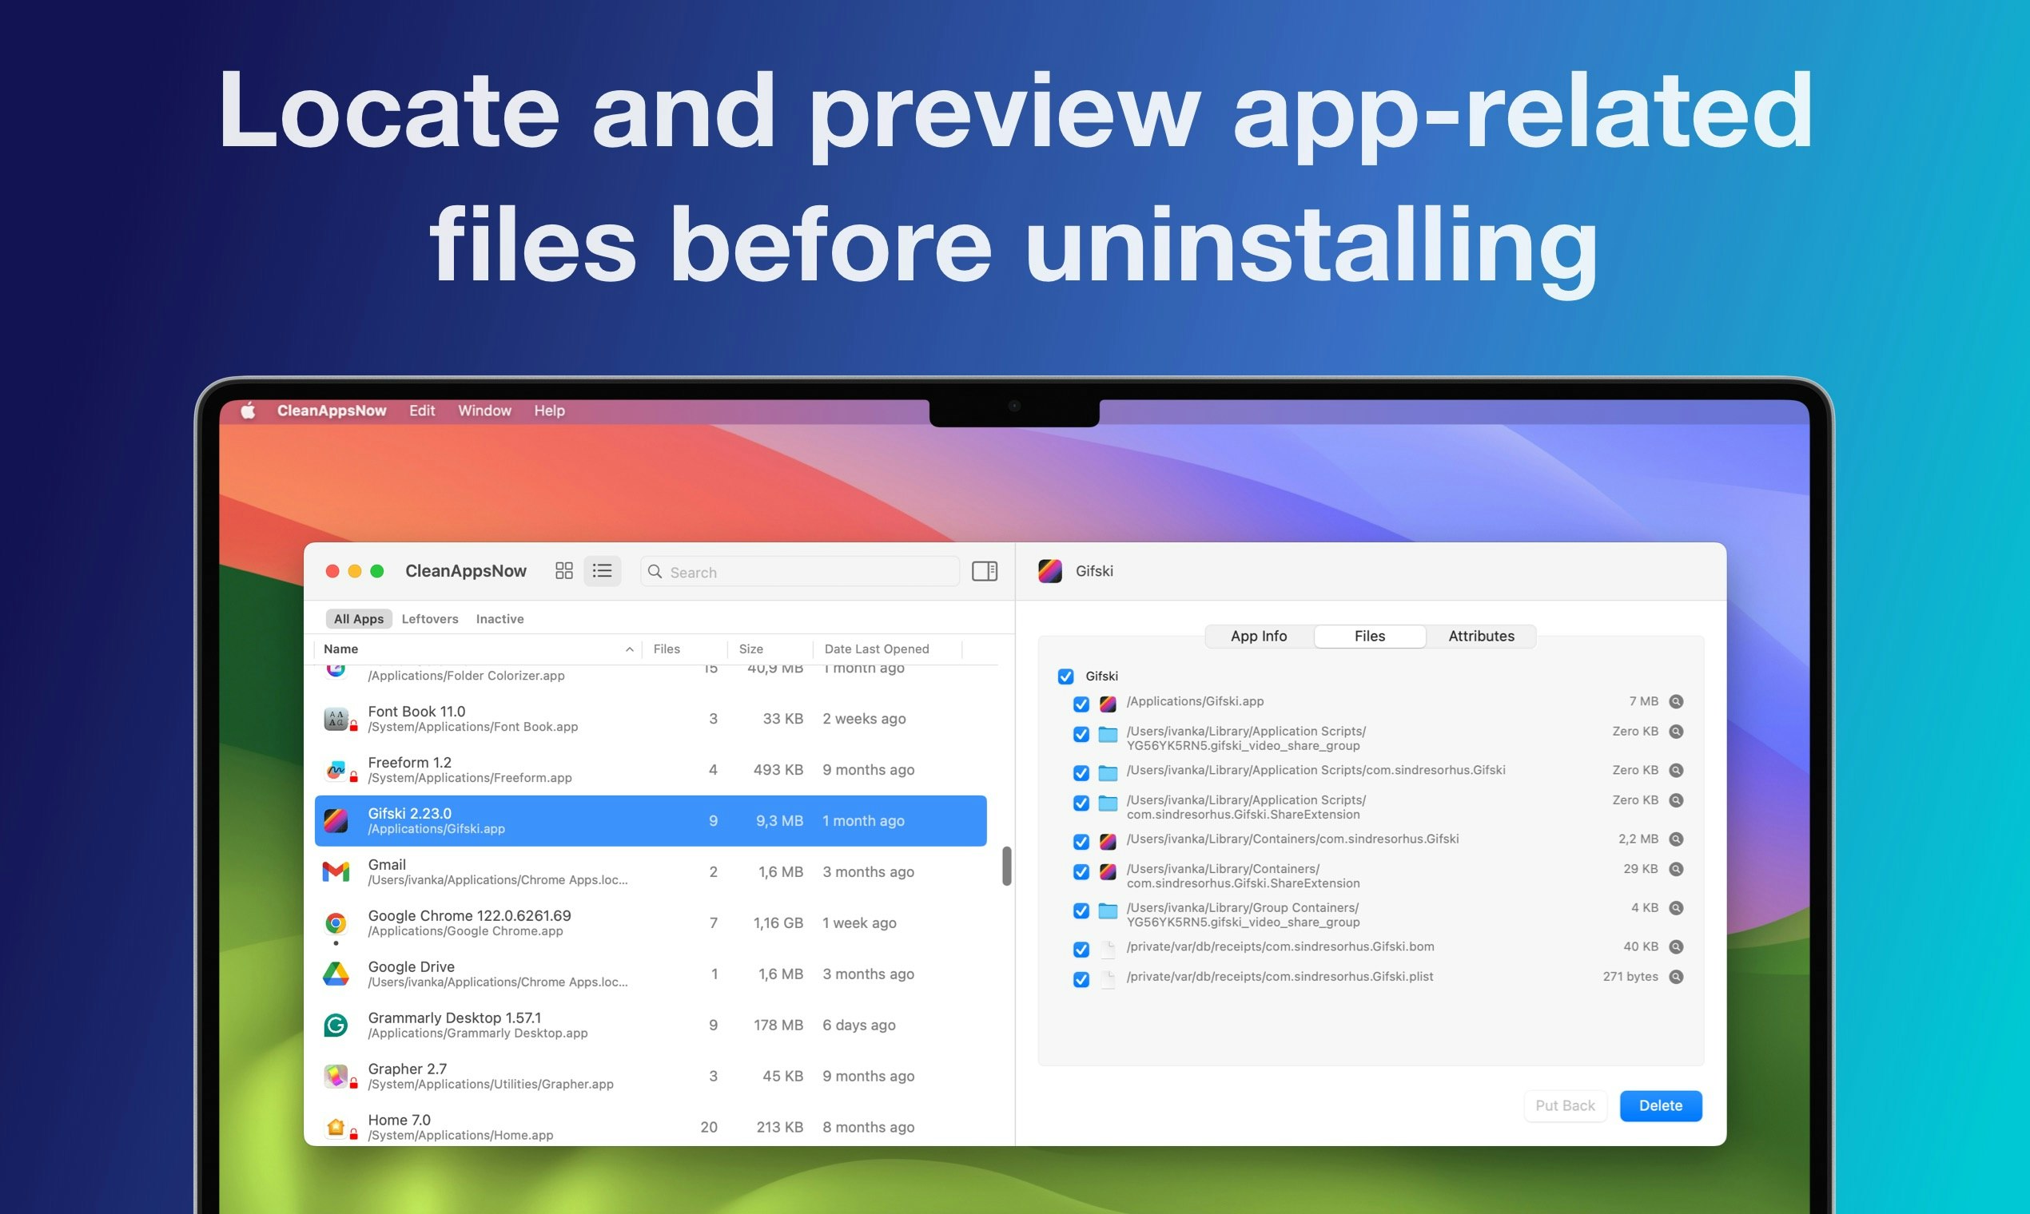Uncheck Containers/com.sindresorhus.Gifski checkbox
Screen dimensions: 2030x1214
pos(1081,842)
